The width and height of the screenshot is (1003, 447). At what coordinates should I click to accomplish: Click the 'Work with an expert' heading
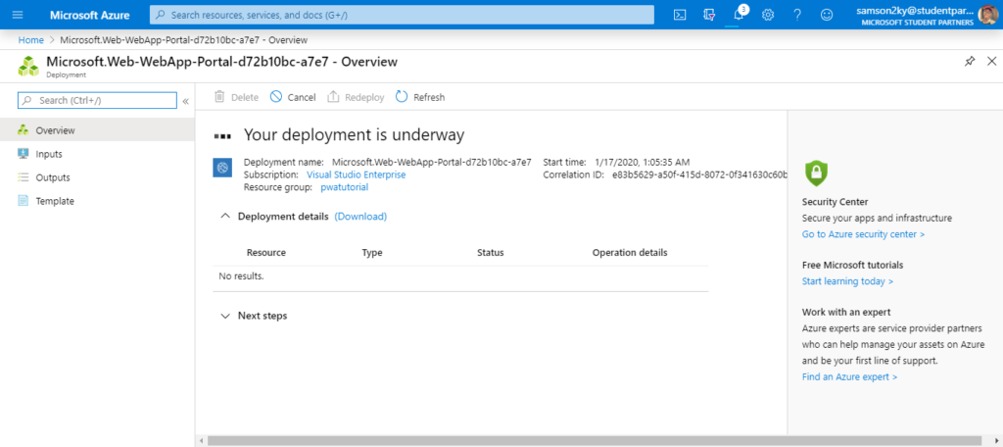click(847, 312)
